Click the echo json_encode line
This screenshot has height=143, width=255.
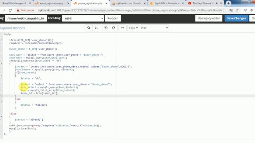pyautogui.click(x=55, y=126)
